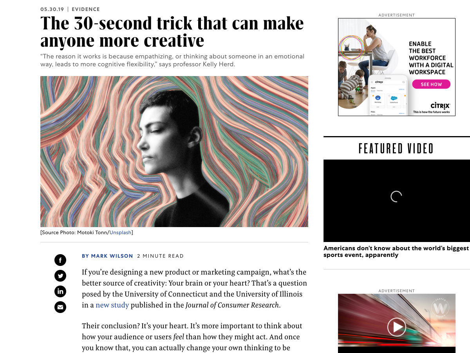The image size is (470, 353).
Task: Share article via Twitter icon
Action: pos(60,276)
